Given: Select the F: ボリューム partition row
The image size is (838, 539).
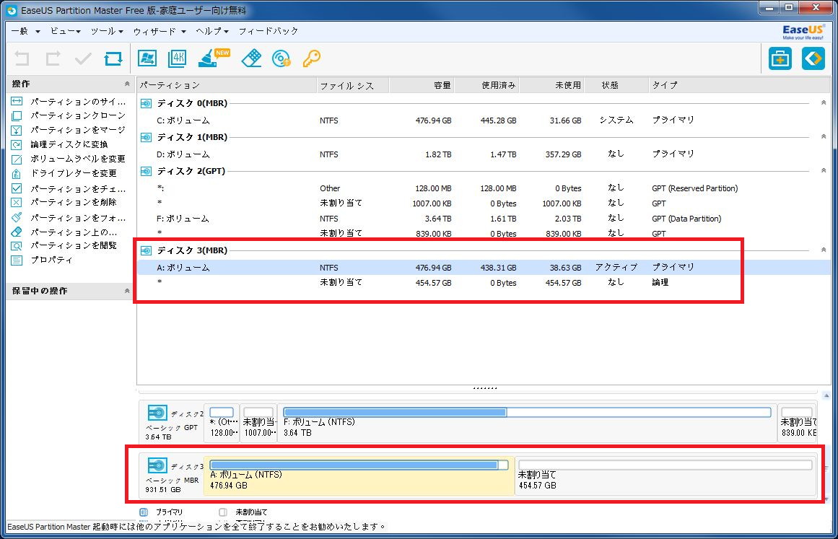Looking at the screenshot, I should coord(484,219).
